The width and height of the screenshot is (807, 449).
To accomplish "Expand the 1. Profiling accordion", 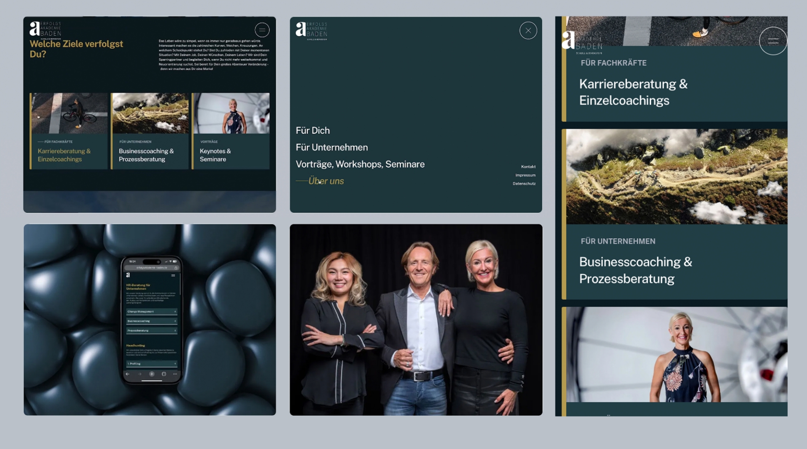I will pos(151,363).
